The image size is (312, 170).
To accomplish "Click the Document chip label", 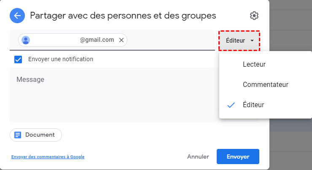I will (x=40, y=135).
